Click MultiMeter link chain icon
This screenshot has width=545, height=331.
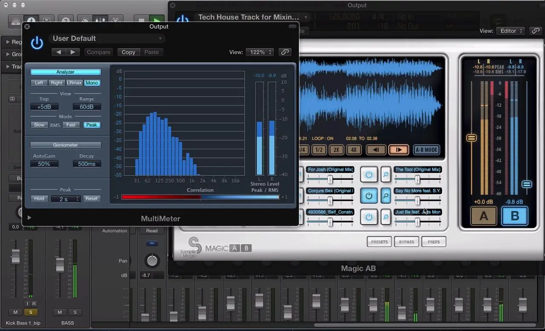[x=285, y=52]
